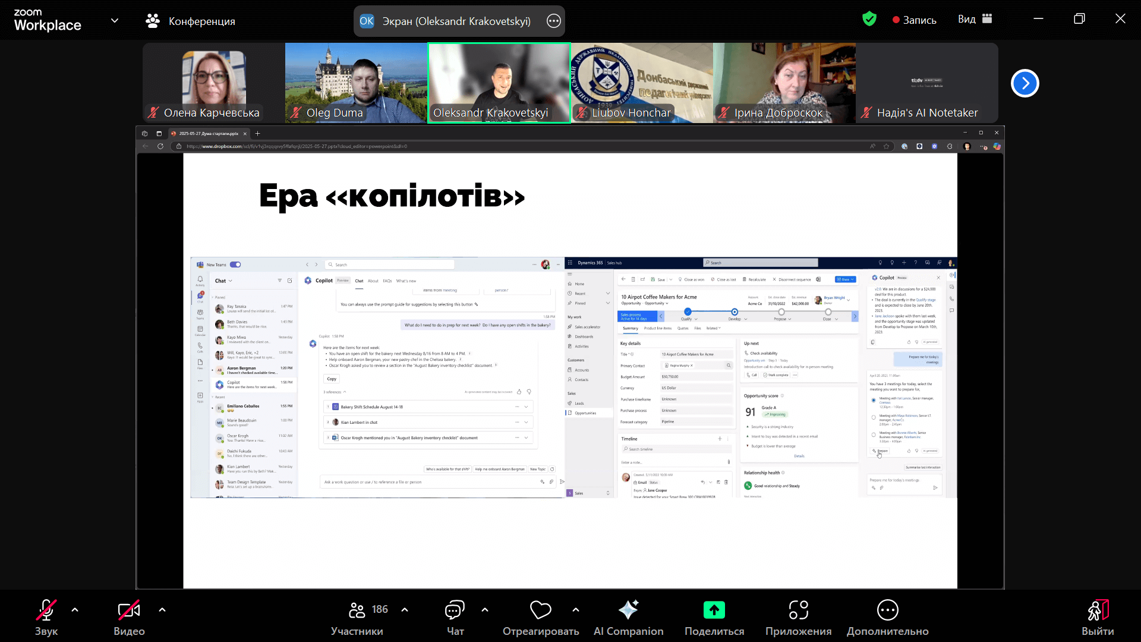Screen dimensions: 1141x642
Task: Click the Teams chat filter icon
Action: pyautogui.click(x=280, y=281)
